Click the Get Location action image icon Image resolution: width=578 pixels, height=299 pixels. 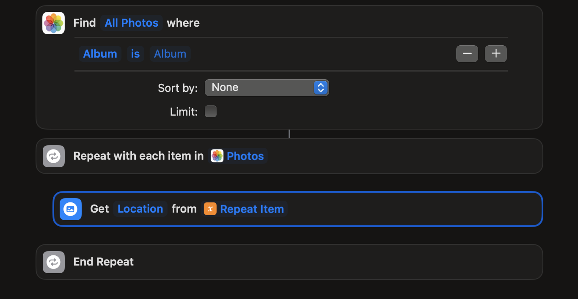[71, 209]
